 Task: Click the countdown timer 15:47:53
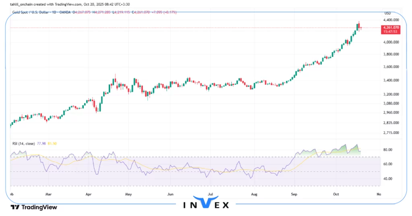pos(390,32)
